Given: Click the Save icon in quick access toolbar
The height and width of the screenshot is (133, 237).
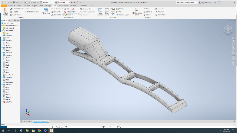Looking at the screenshot, I should (14, 2).
